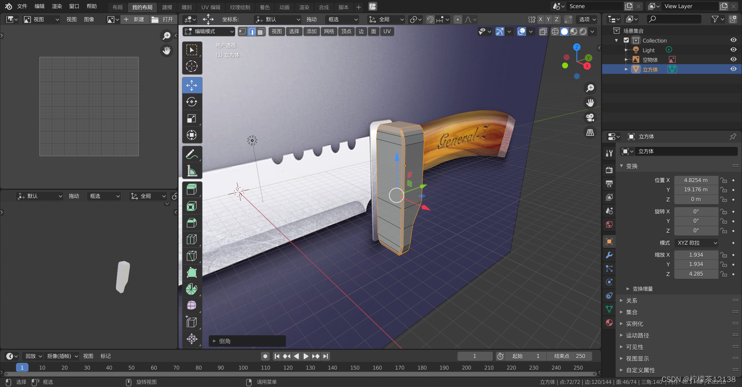The width and height of the screenshot is (742, 387).
Task: Select the Bevel tool
Action: coord(192,223)
